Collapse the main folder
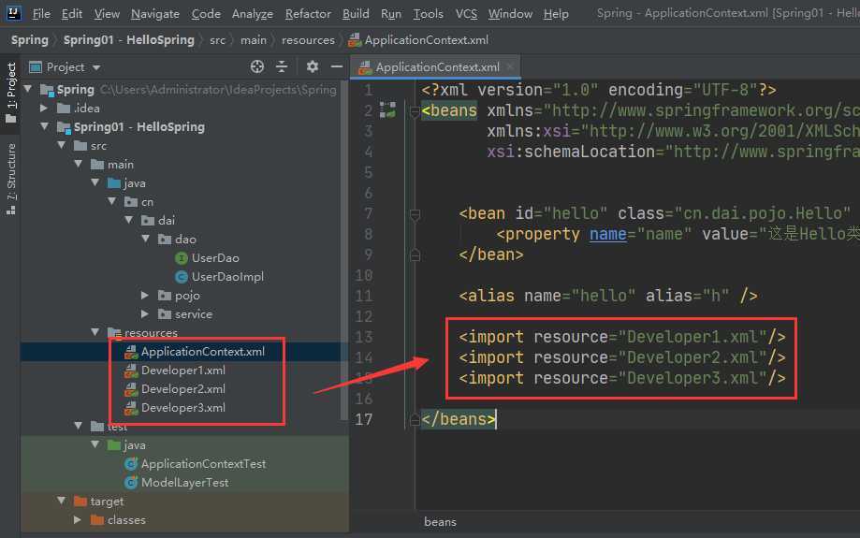The image size is (860, 538). click(79, 164)
